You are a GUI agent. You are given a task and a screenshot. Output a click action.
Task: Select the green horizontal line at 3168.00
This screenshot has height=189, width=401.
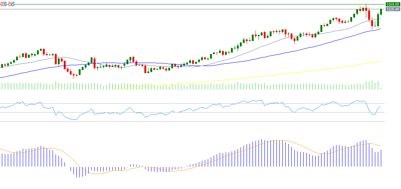pyautogui.click(x=187, y=4)
